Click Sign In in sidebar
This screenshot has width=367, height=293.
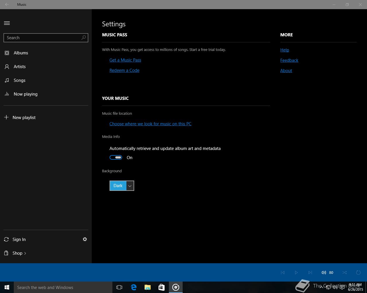tap(19, 239)
